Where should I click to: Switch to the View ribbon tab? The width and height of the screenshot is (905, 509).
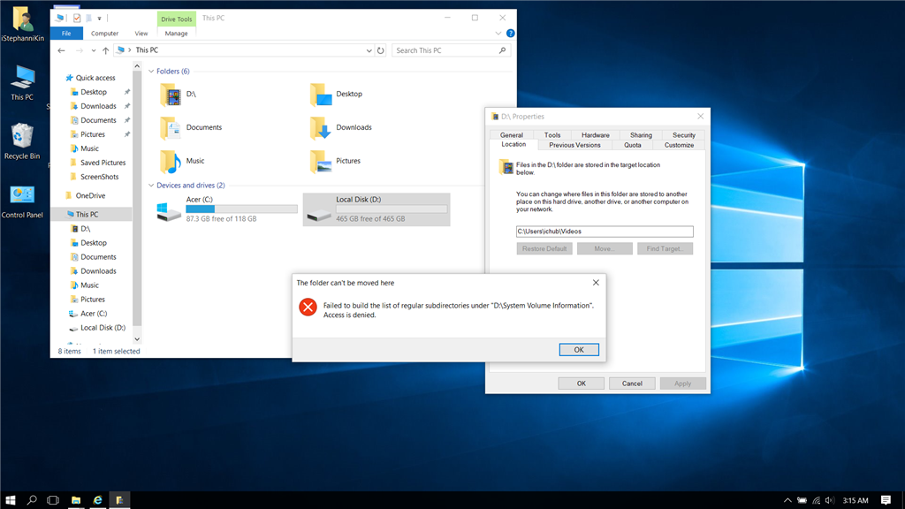point(141,34)
